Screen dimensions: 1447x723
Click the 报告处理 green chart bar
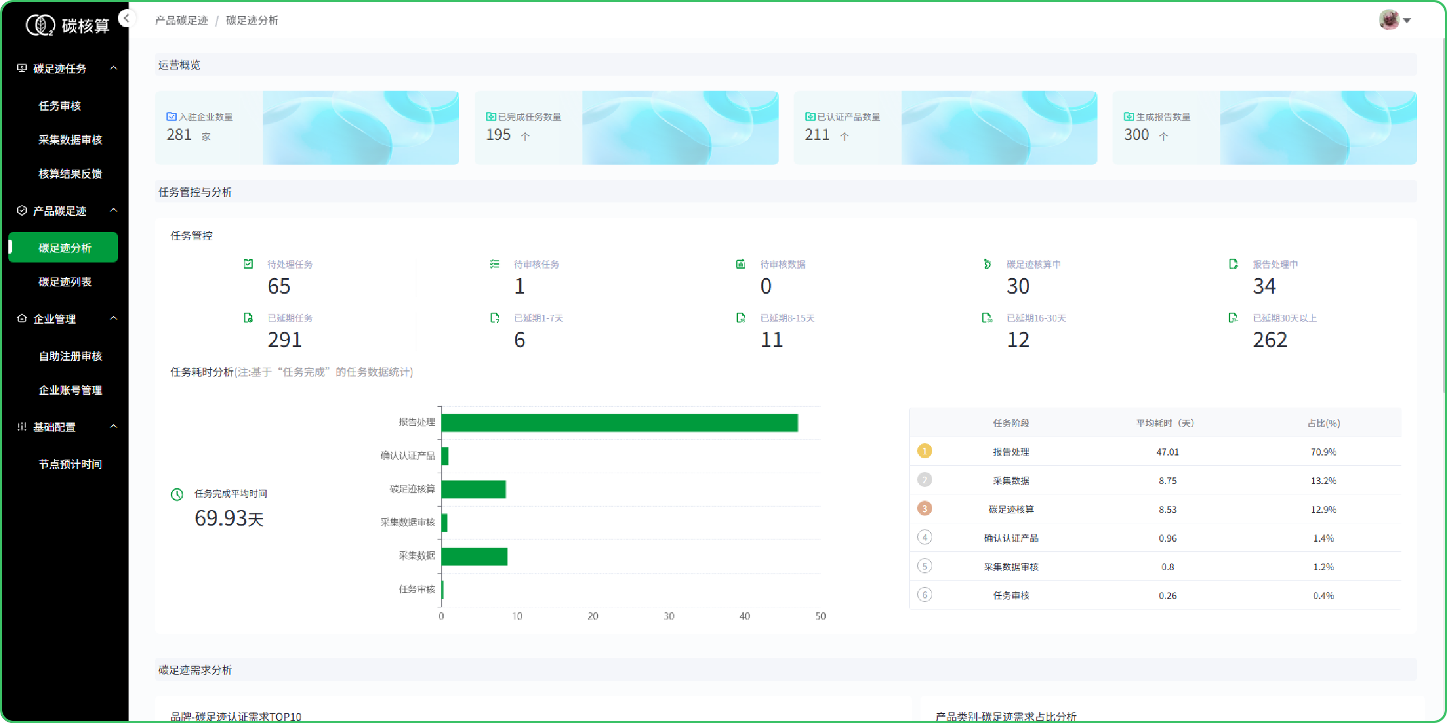[619, 423]
